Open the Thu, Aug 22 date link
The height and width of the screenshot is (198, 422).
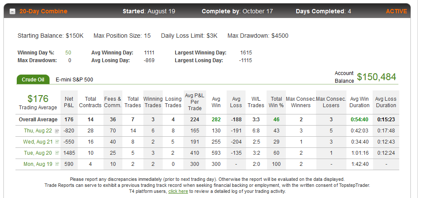(38, 131)
